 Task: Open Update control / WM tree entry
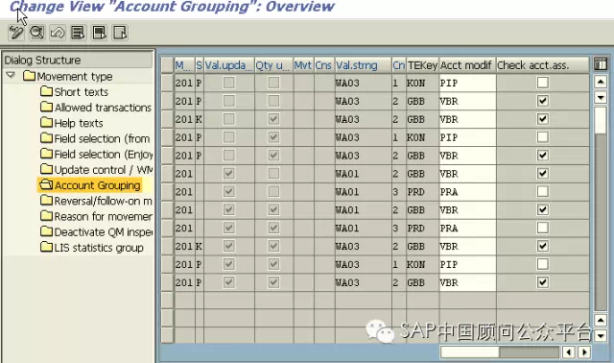[x=104, y=170]
